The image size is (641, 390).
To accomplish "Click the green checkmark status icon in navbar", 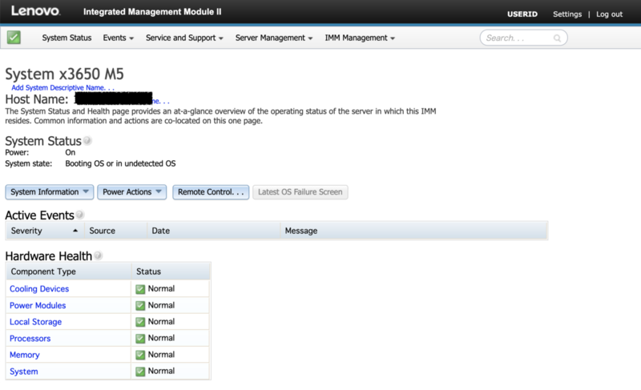I will (x=14, y=38).
